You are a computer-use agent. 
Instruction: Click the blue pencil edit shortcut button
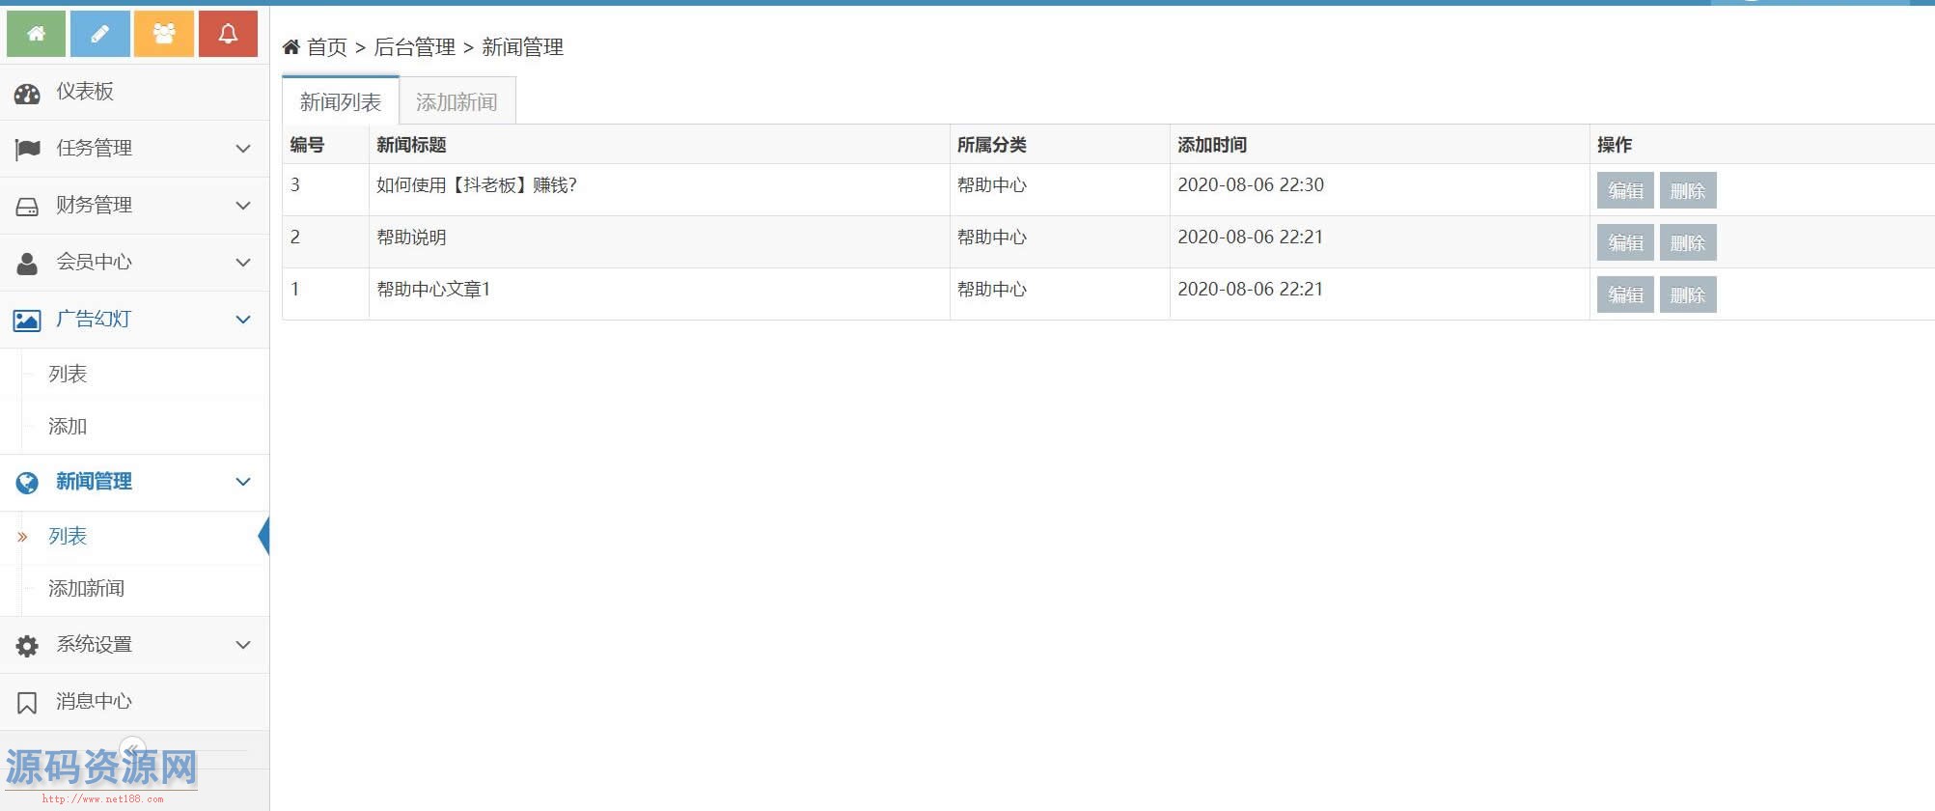click(100, 34)
